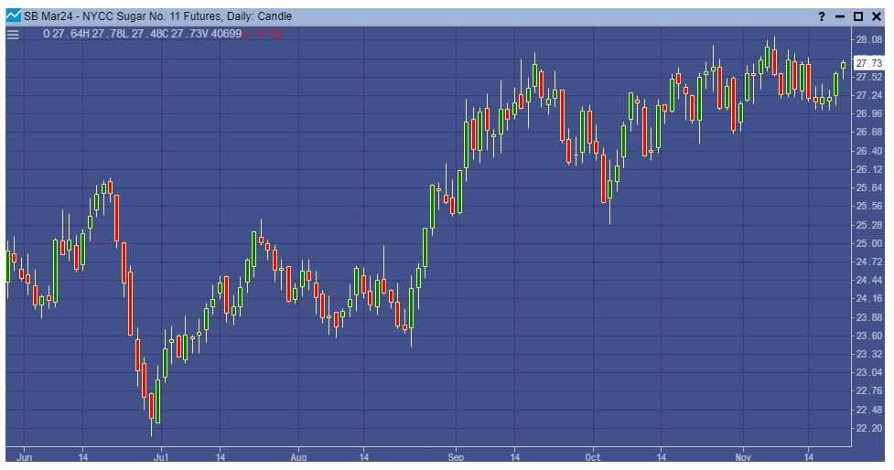Click the Sep date axis label

coord(456,457)
